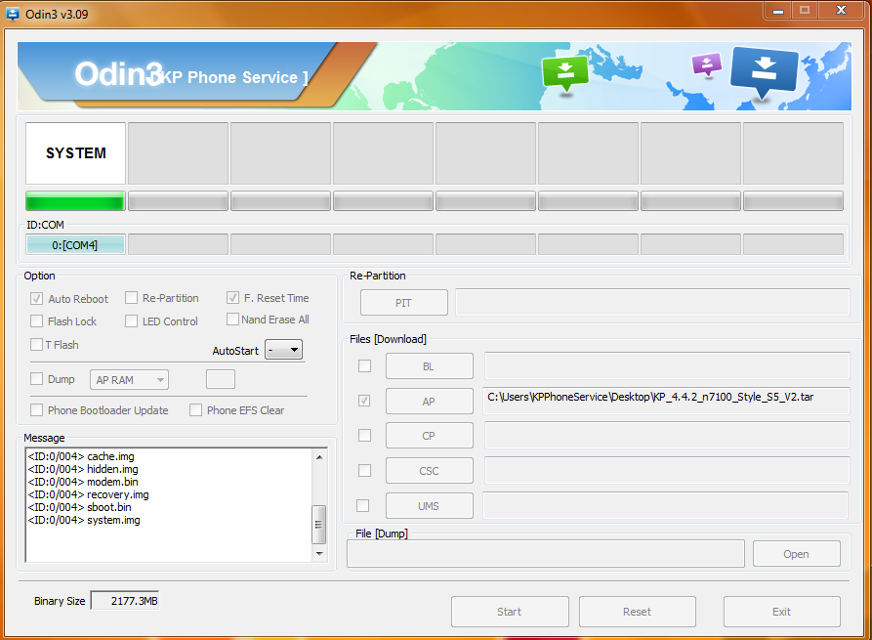
Task: Check Phone EFS Clear option
Action: pos(195,410)
